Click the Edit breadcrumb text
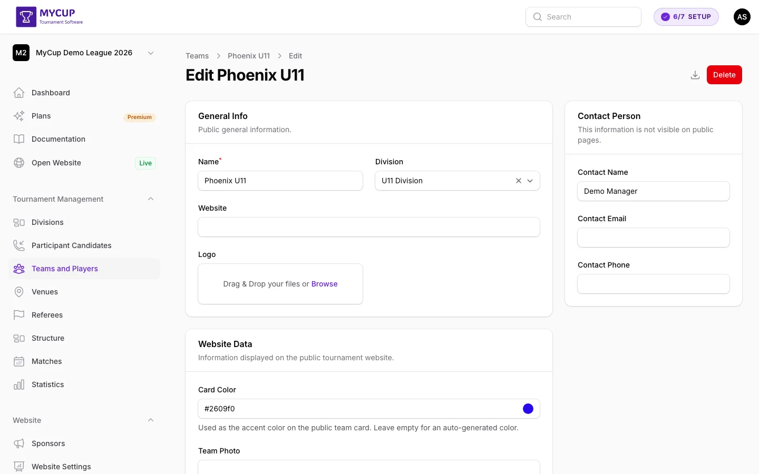 coord(295,56)
